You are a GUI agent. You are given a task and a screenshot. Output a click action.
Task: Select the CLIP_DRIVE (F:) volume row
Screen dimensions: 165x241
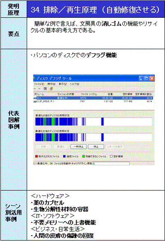point(93,101)
